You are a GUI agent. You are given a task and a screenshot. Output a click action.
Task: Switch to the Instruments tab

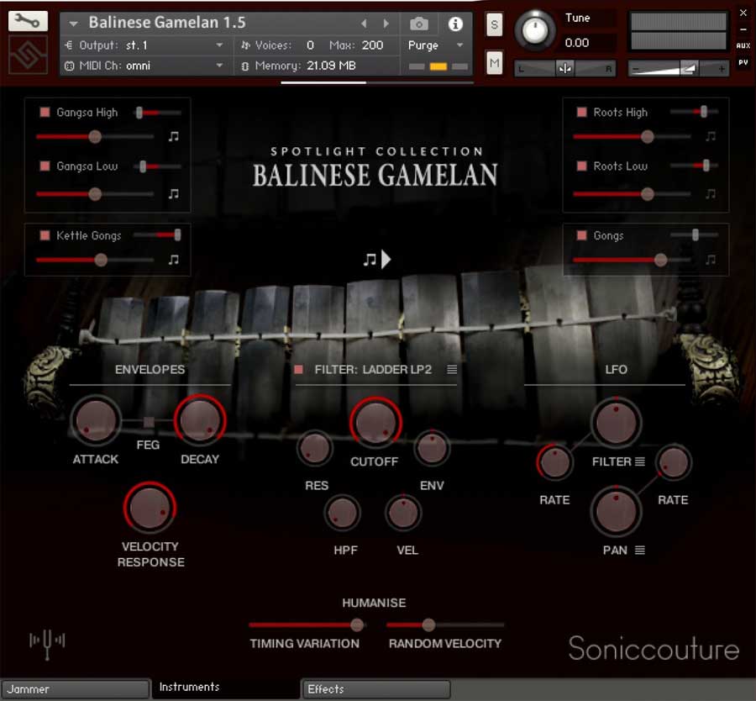pos(226,688)
